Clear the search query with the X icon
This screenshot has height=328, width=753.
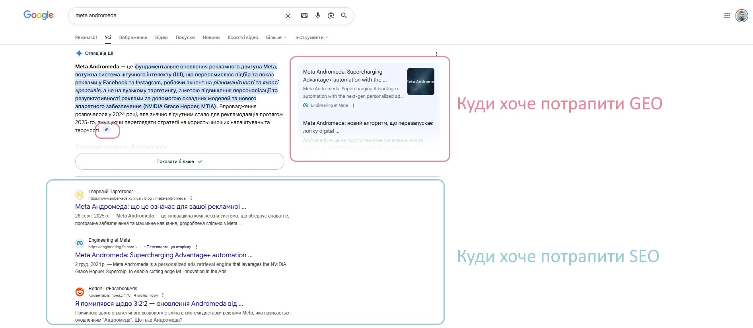click(x=288, y=16)
